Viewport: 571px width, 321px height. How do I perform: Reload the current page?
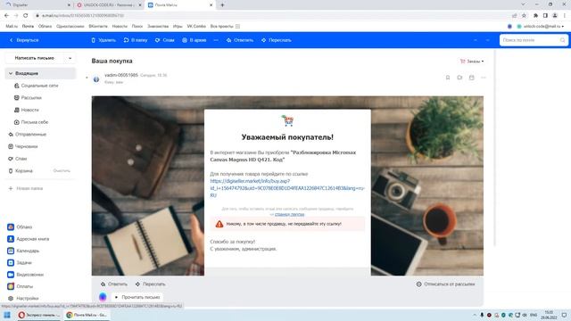click(x=26, y=16)
